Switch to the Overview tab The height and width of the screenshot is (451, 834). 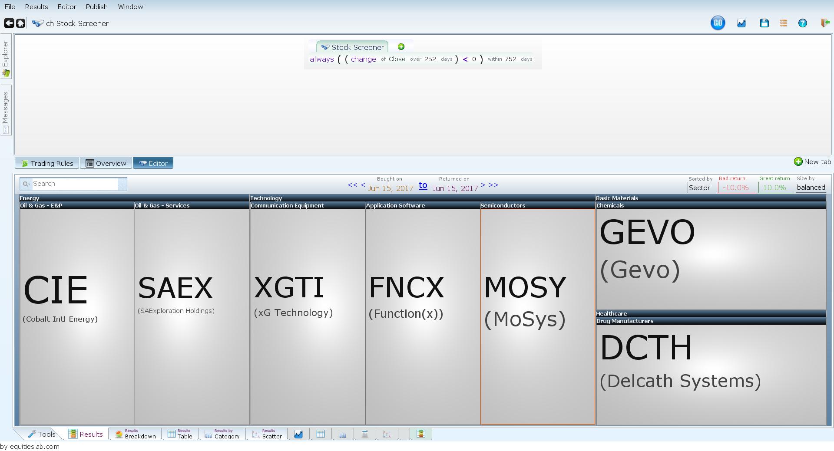[x=106, y=163]
